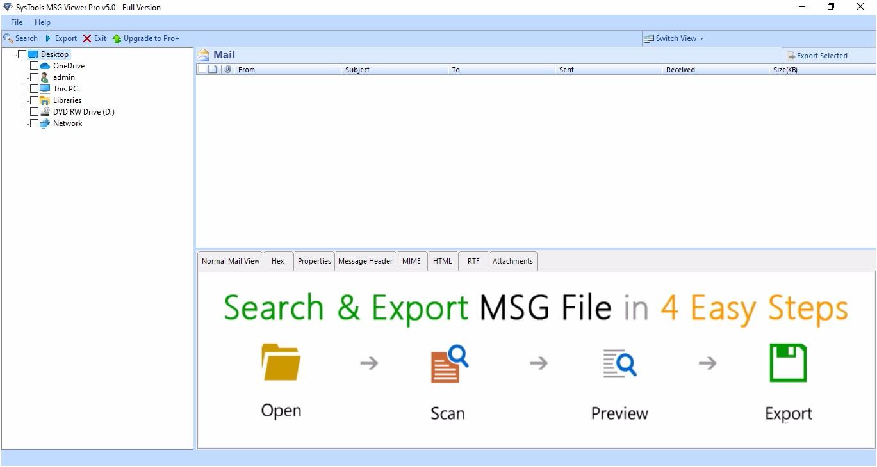Tick the Desktop checkbox
The width and height of the screenshot is (877, 467).
point(22,54)
